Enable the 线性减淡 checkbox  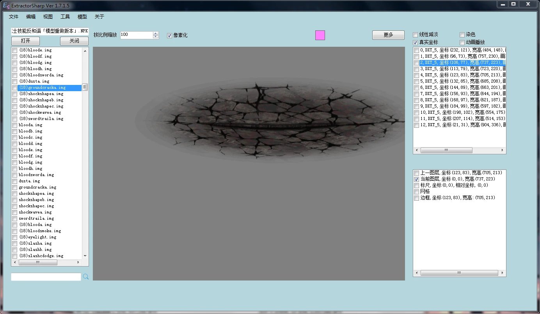tap(416, 35)
